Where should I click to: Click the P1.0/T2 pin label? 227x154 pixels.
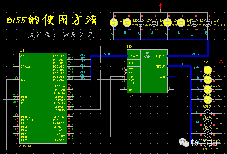coord(26,117)
